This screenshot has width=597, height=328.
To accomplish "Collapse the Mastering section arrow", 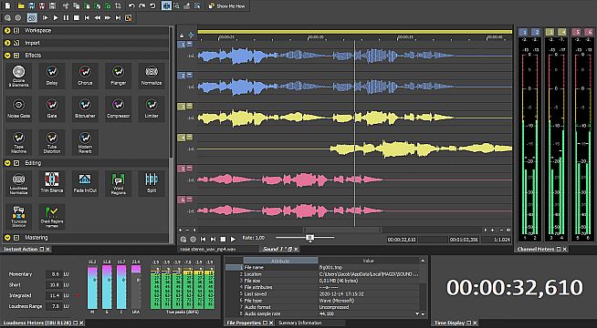I will tap(7, 238).
